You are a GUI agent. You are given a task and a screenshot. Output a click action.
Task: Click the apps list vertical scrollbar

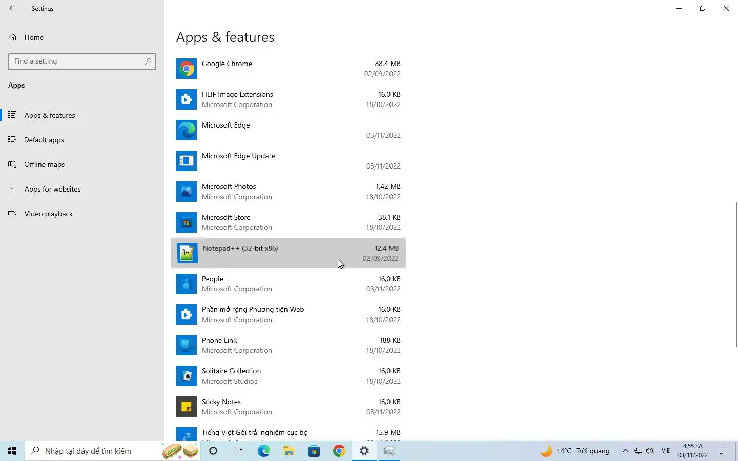[736, 274]
